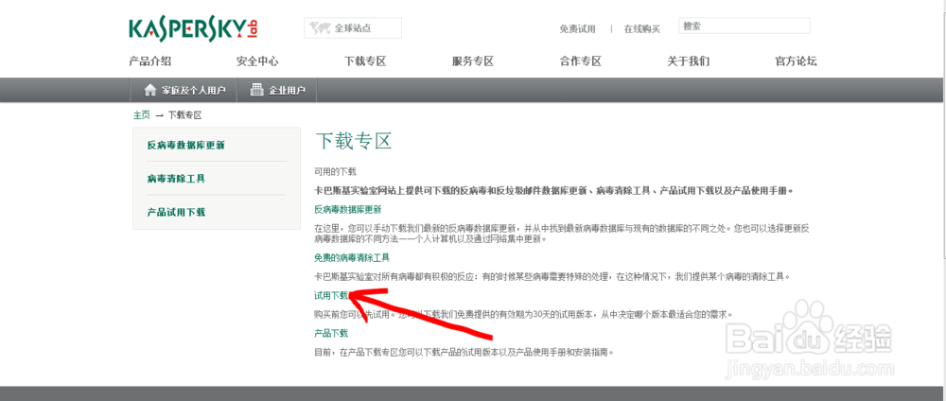Image resolution: width=946 pixels, height=401 pixels.
Task: Open the 全球站点 site selector
Action: click(x=352, y=27)
